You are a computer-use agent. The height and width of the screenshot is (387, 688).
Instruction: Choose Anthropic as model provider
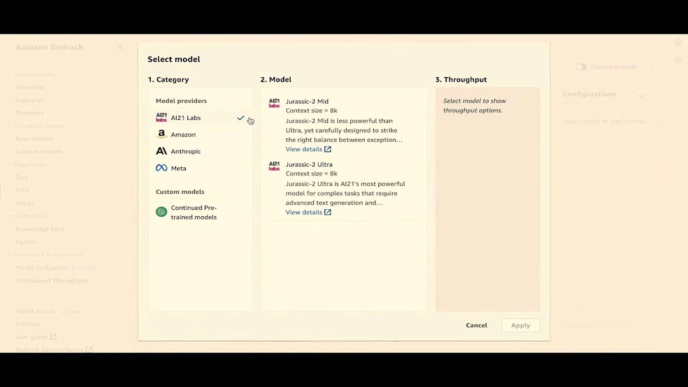[200, 151]
